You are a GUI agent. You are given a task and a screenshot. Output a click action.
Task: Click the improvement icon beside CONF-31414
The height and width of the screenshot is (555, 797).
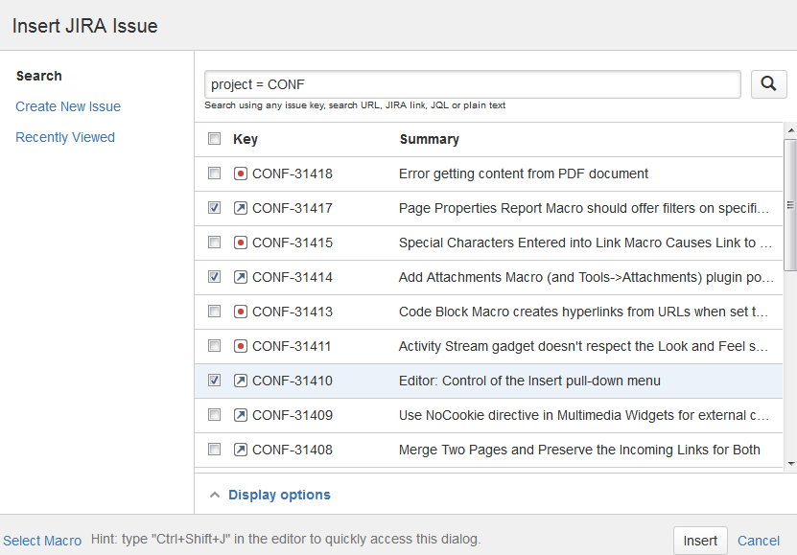(241, 277)
